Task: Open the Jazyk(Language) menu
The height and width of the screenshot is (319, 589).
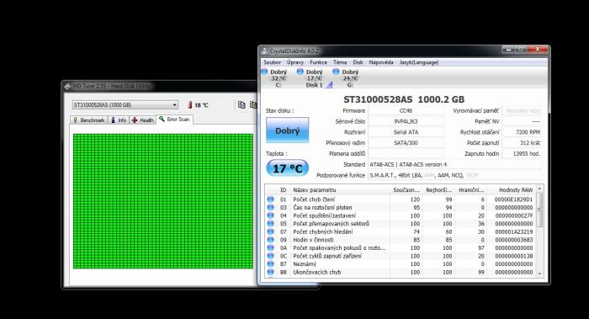Action: pos(419,62)
